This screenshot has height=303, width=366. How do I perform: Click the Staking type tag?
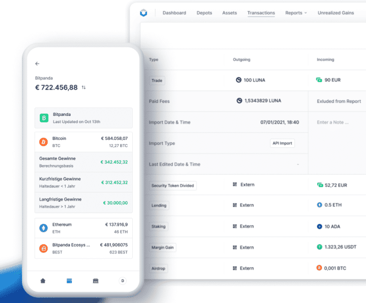pyautogui.click(x=159, y=226)
